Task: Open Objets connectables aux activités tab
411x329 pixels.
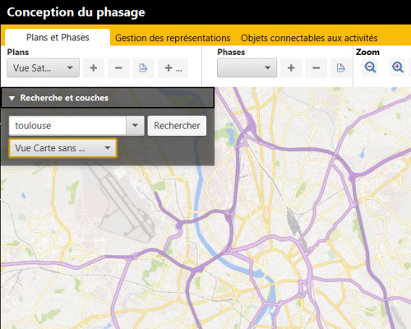Action: coord(309,38)
